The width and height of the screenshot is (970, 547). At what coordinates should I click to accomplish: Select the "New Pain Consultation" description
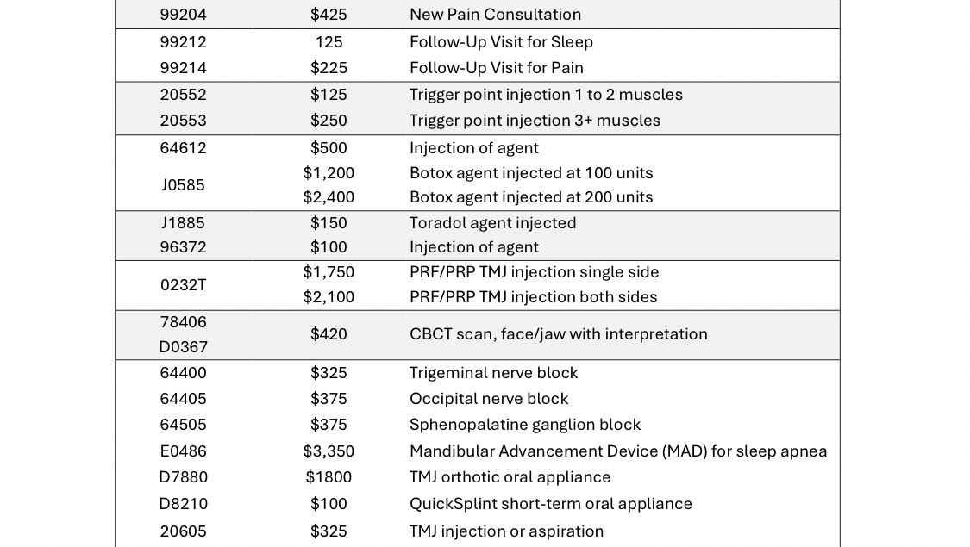click(495, 15)
